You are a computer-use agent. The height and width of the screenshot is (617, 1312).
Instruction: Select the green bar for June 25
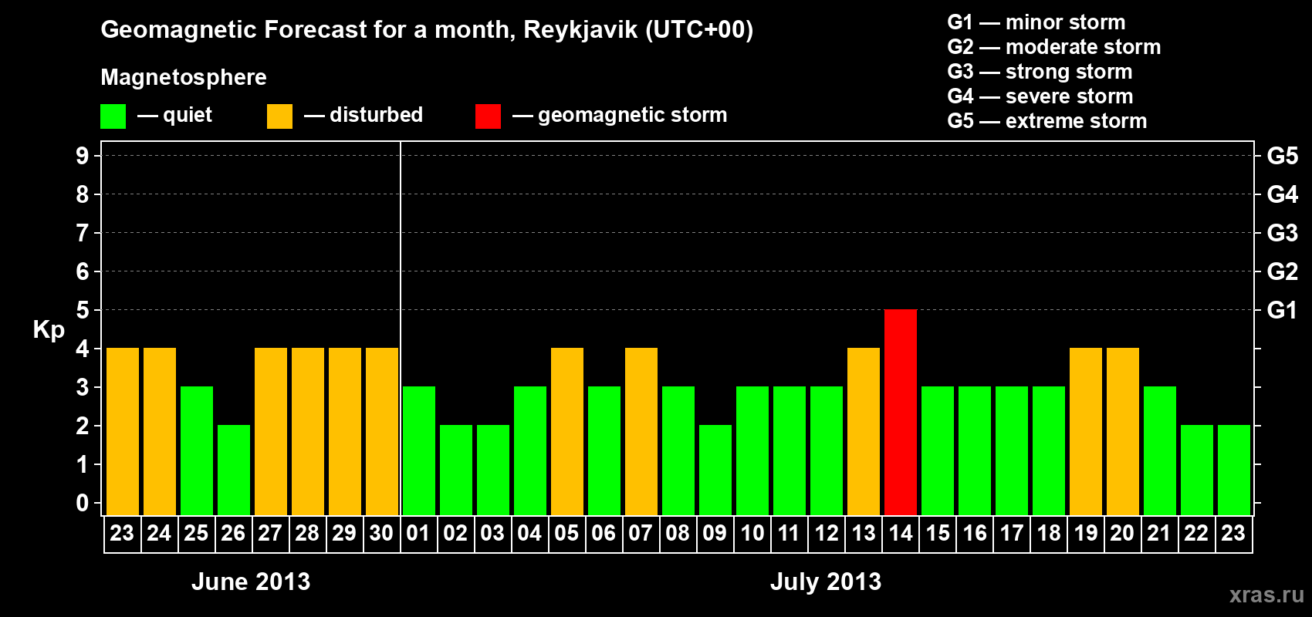pyautogui.click(x=197, y=450)
